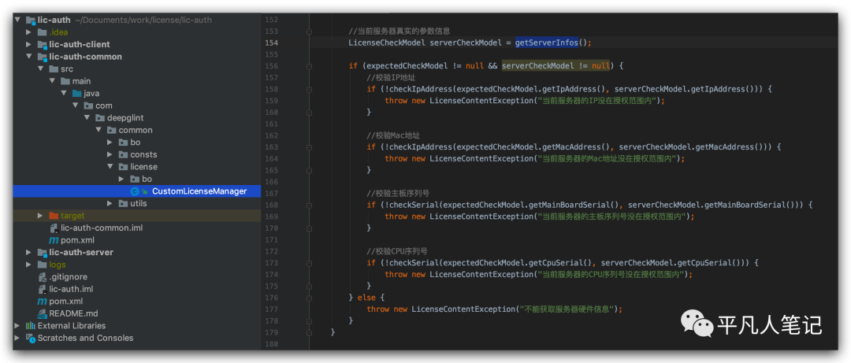Image resolution: width=851 pixels, height=363 pixels.
Task: Click the lic-auth.iml file icon
Action: pos(42,289)
